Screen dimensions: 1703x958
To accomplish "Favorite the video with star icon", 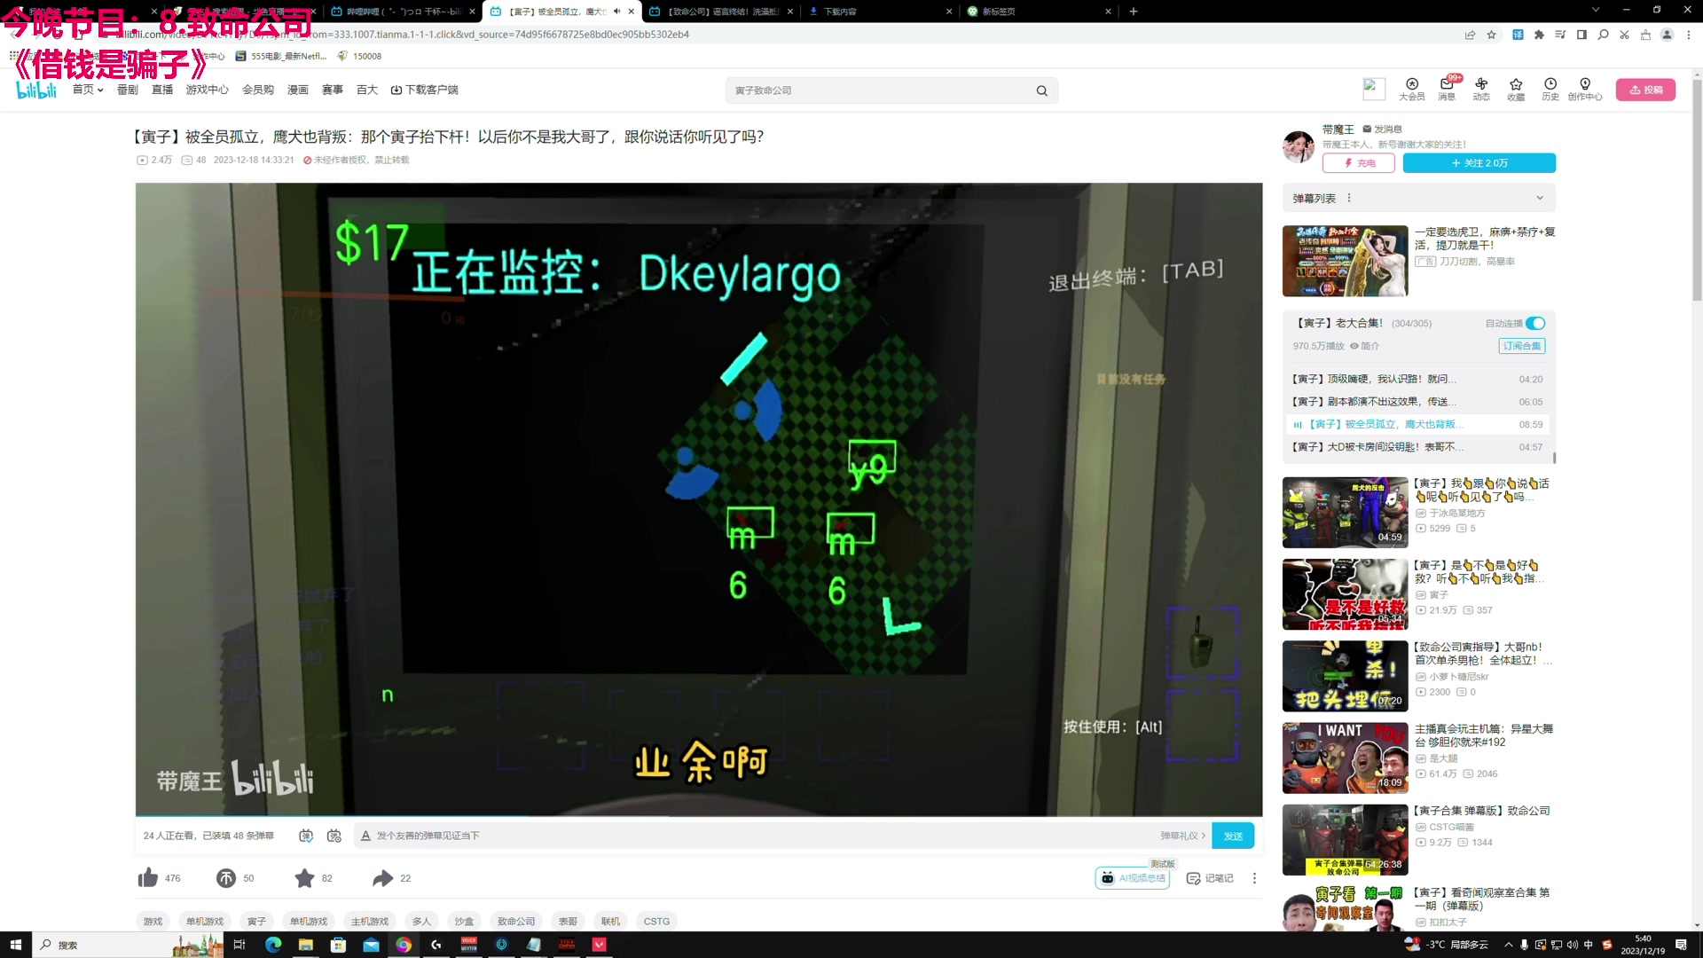I will tap(304, 878).
